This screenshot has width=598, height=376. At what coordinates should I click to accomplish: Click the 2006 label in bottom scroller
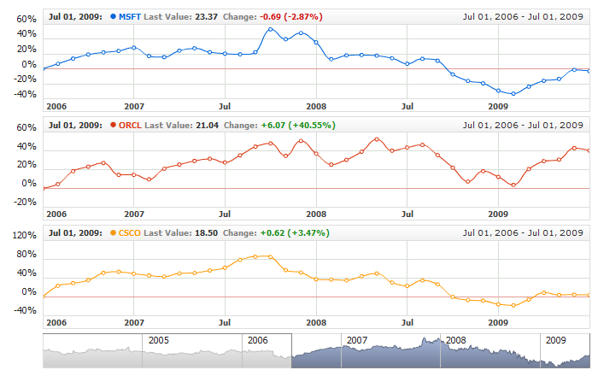click(x=257, y=339)
